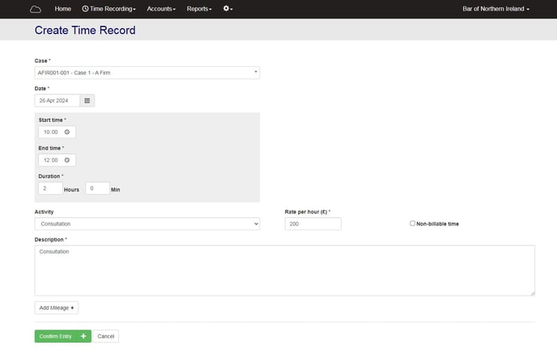Open the date picker calendar icon
Viewport: 557px width, 349px height.
click(x=87, y=100)
